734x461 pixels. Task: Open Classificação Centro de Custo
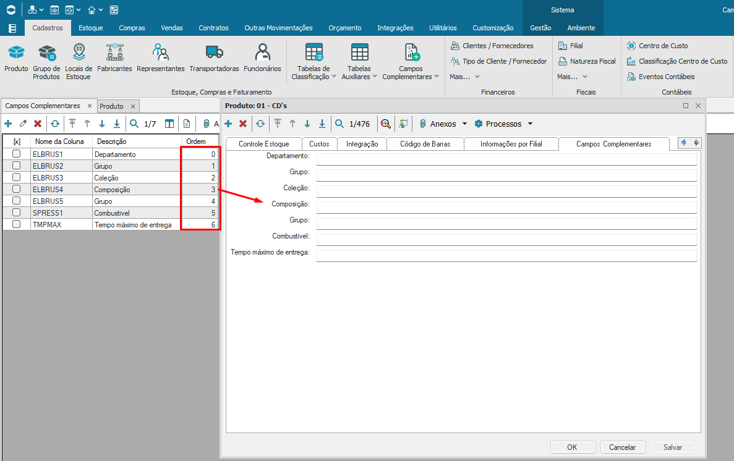pyautogui.click(x=677, y=61)
